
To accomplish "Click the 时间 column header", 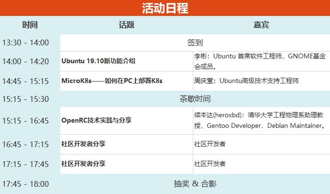I will (x=30, y=25).
